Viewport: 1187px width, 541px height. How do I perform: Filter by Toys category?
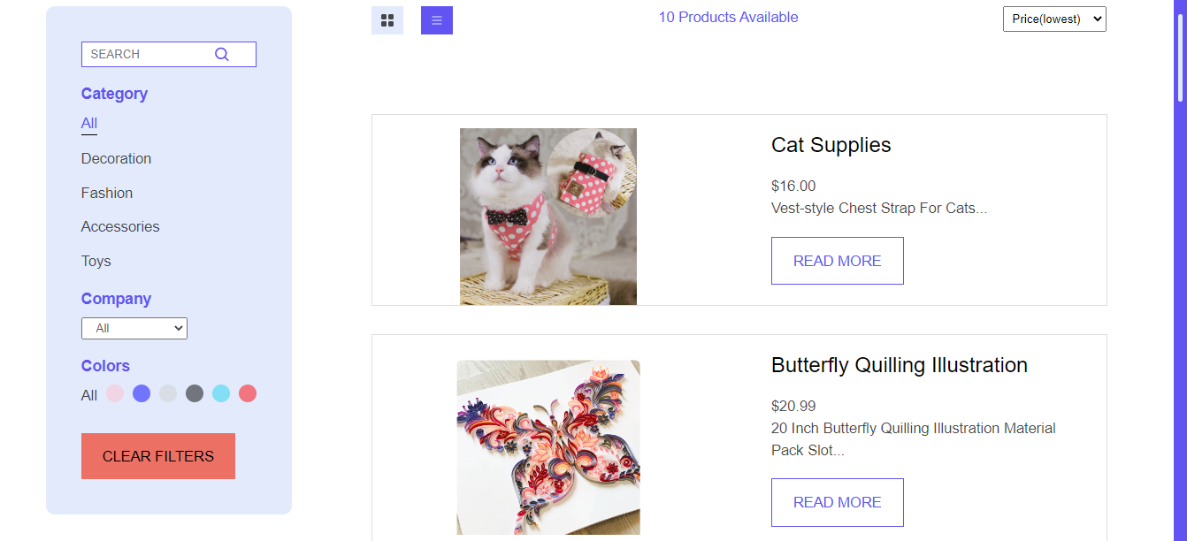96,262
